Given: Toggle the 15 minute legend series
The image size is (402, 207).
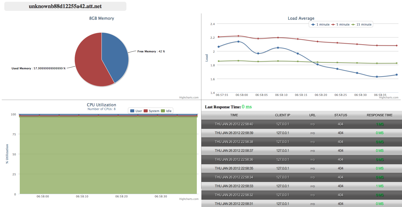Looking at the screenshot, I should tap(361, 25).
